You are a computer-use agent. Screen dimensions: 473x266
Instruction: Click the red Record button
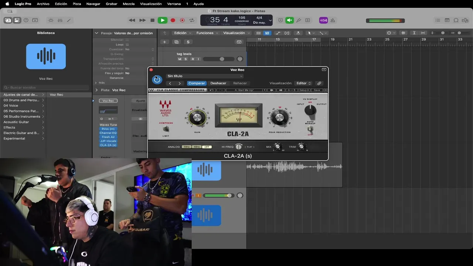(173, 20)
